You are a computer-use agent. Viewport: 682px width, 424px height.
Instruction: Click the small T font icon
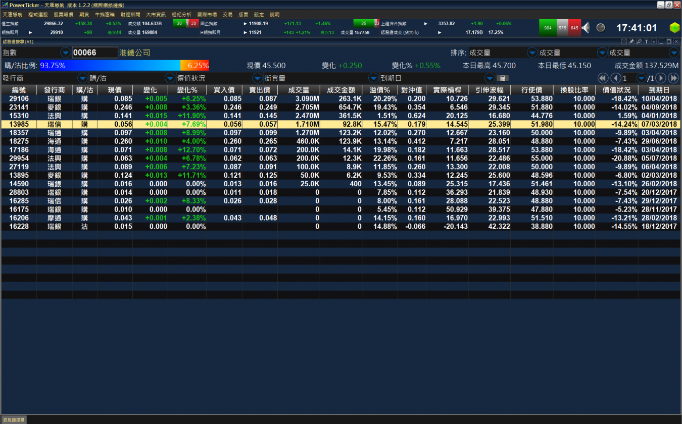tap(654, 41)
